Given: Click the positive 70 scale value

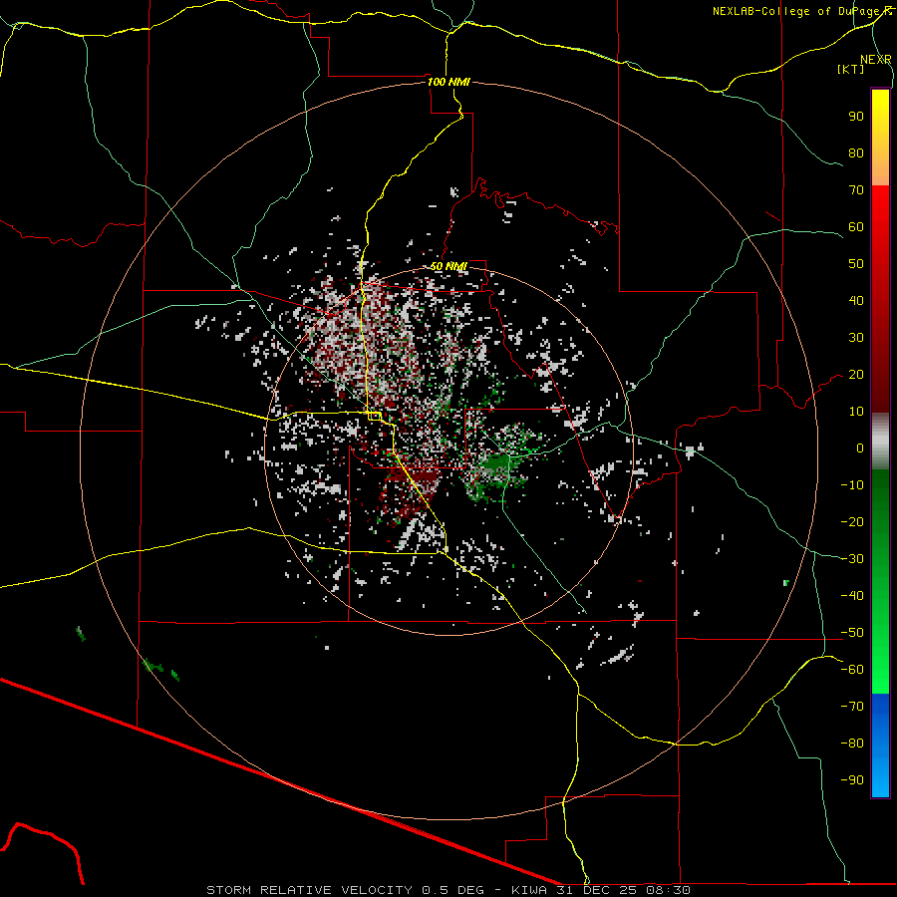Looking at the screenshot, I should (856, 190).
